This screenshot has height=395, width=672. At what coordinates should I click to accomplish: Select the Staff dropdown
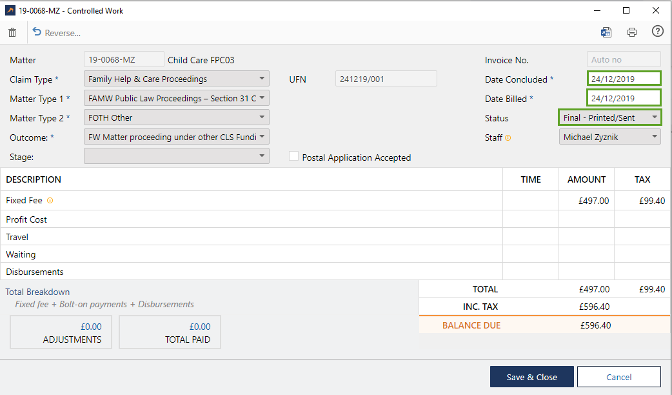point(609,137)
